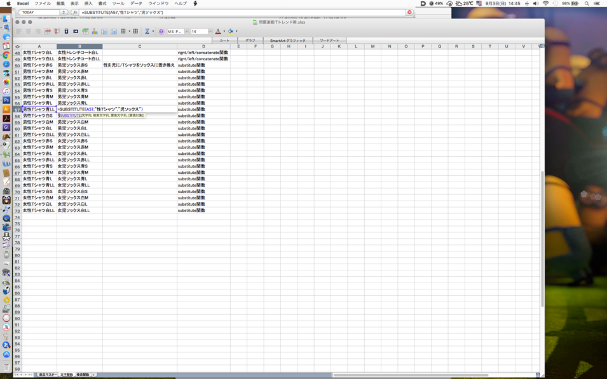The image size is (607, 379).
Task: Open the 編集 menu
Action: 61,3
